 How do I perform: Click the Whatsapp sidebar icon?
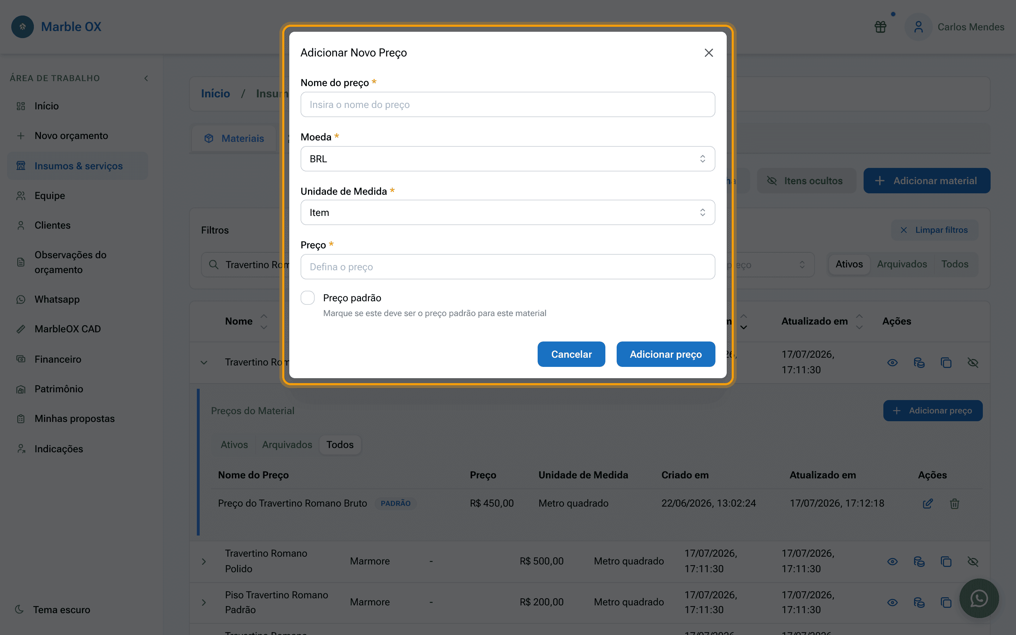point(21,300)
